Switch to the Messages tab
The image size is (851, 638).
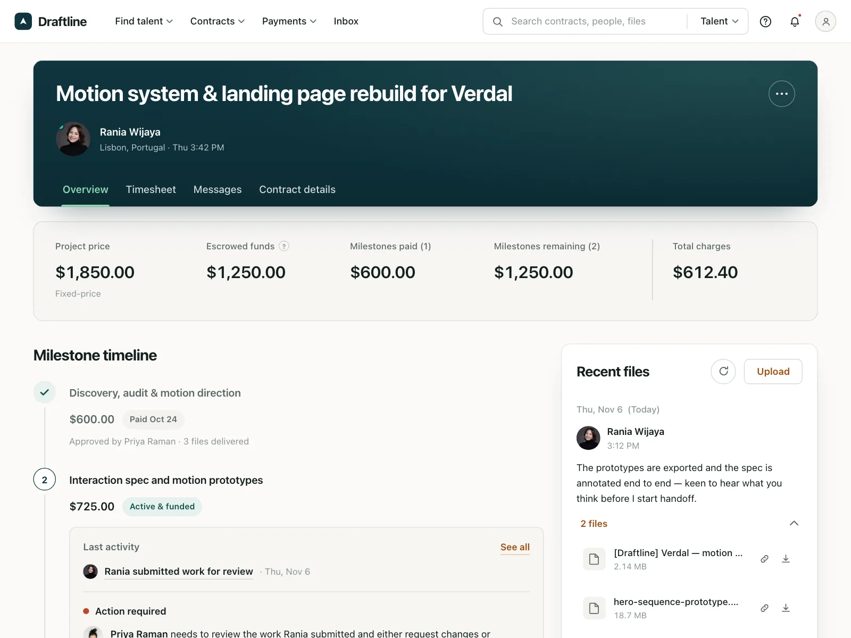(218, 190)
